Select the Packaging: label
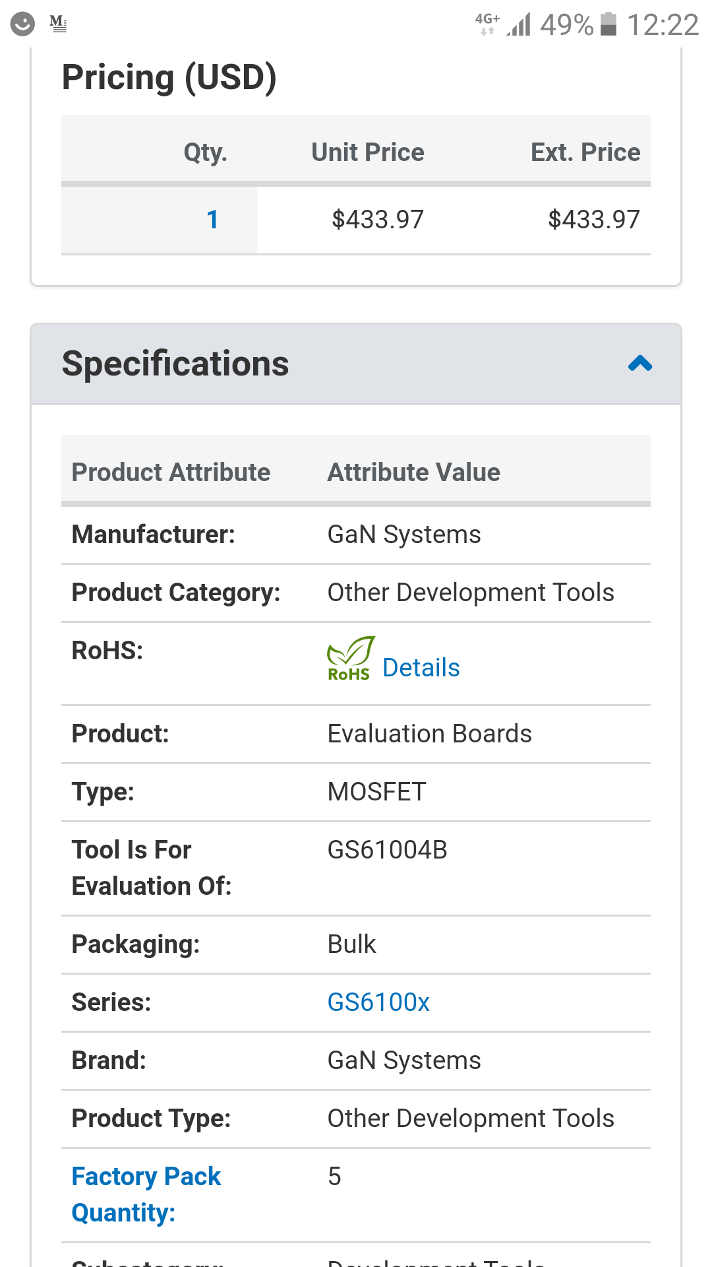 point(136,944)
